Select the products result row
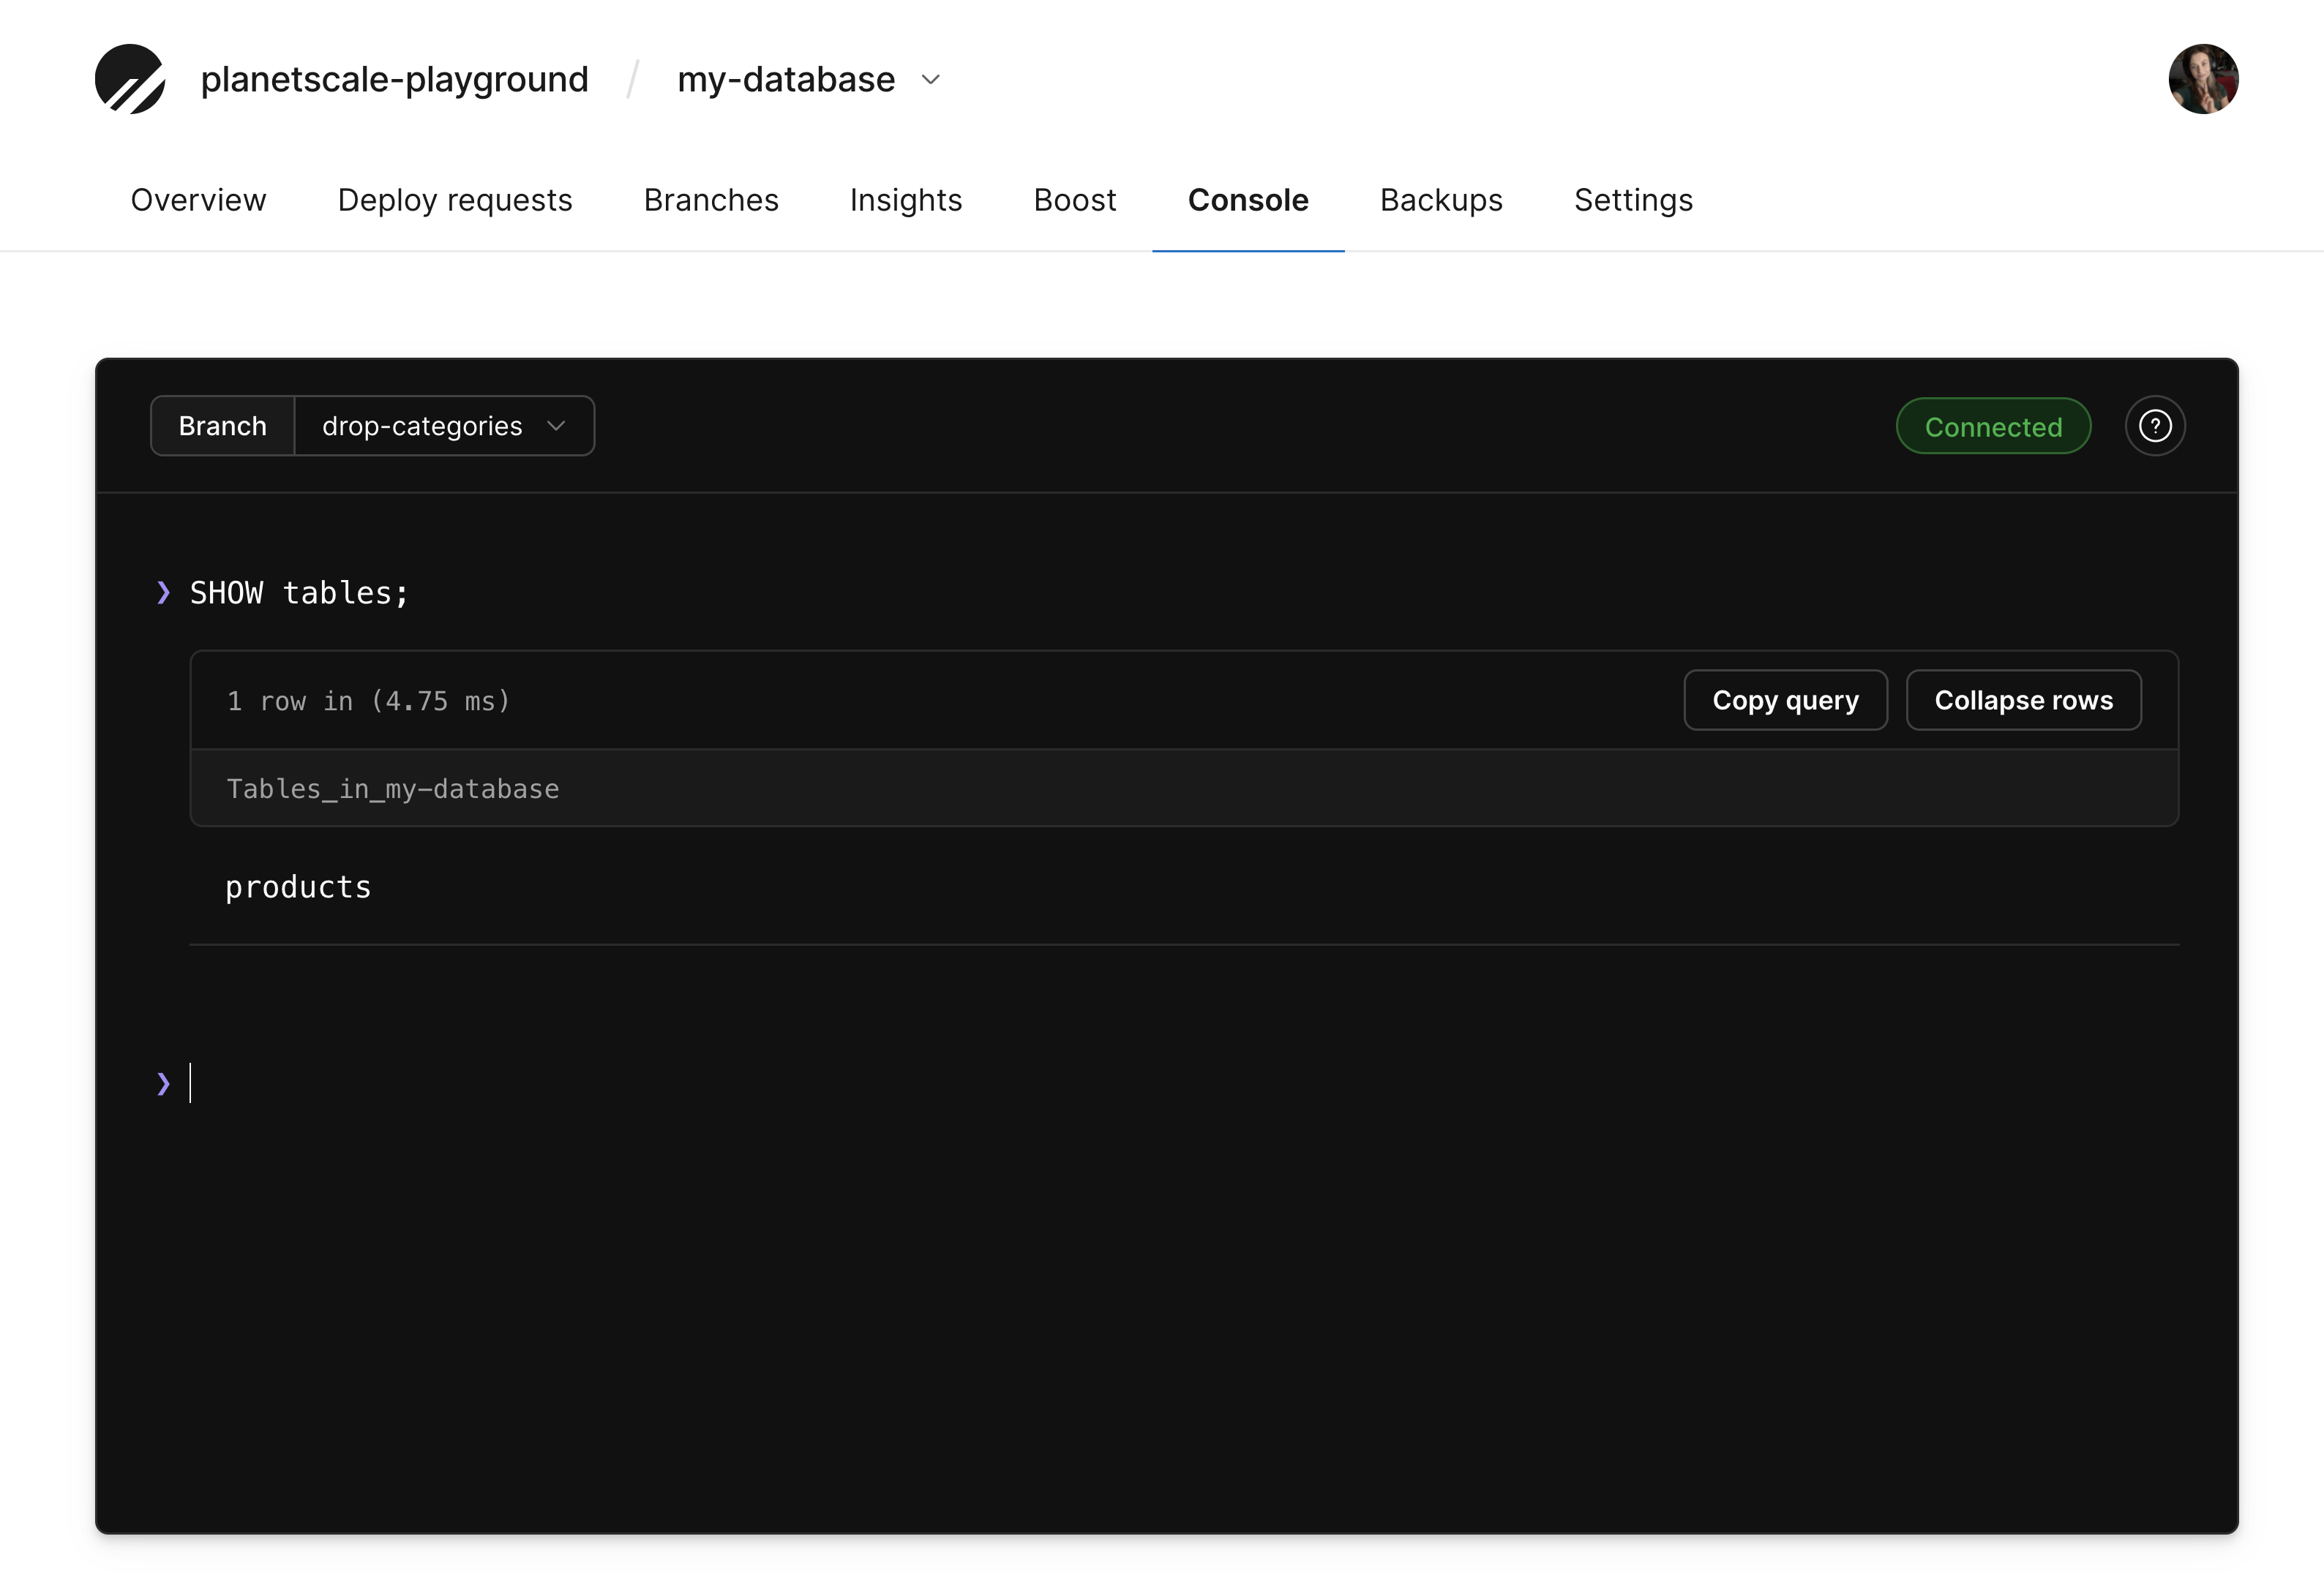The width and height of the screenshot is (2324, 1577). [1184, 887]
